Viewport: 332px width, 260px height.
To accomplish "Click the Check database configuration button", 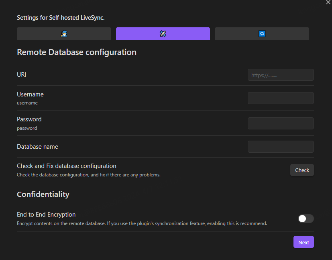I will click(302, 170).
